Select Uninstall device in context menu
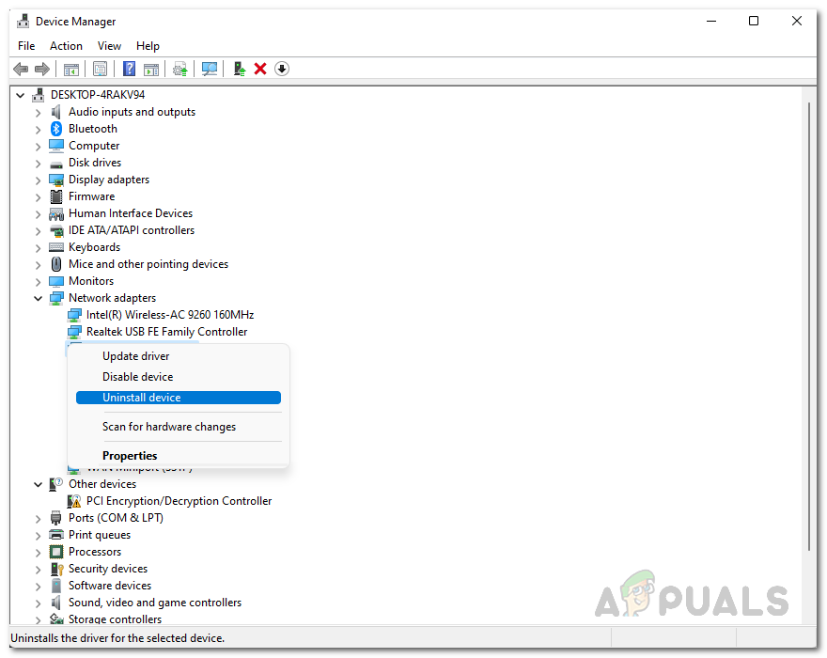Viewport: 827px width, 658px height. pyautogui.click(x=179, y=398)
